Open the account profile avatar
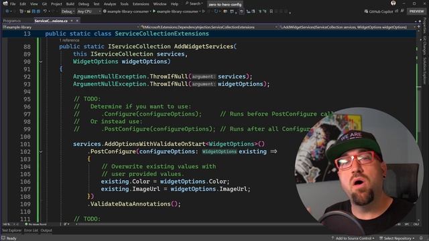 click(393, 3)
